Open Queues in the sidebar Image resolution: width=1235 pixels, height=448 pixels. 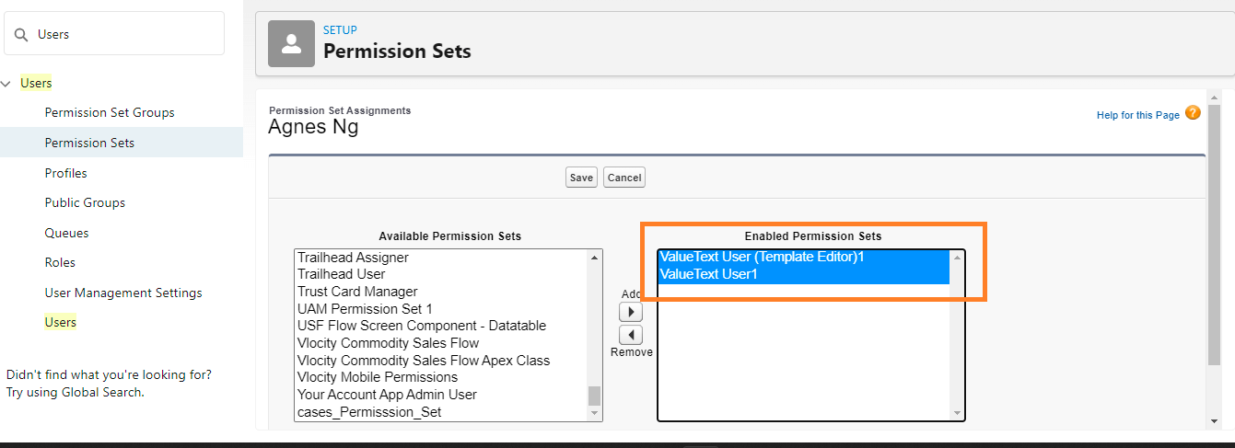point(66,233)
